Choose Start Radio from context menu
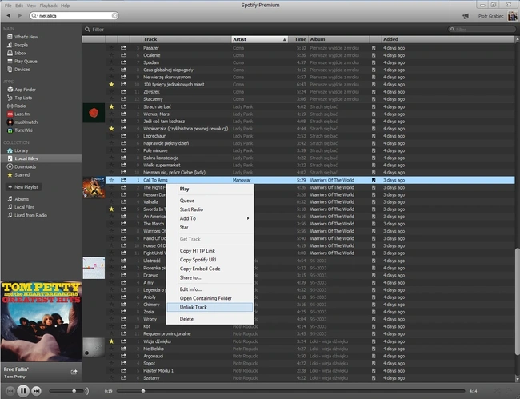This screenshot has height=399, width=520. [x=210, y=209]
